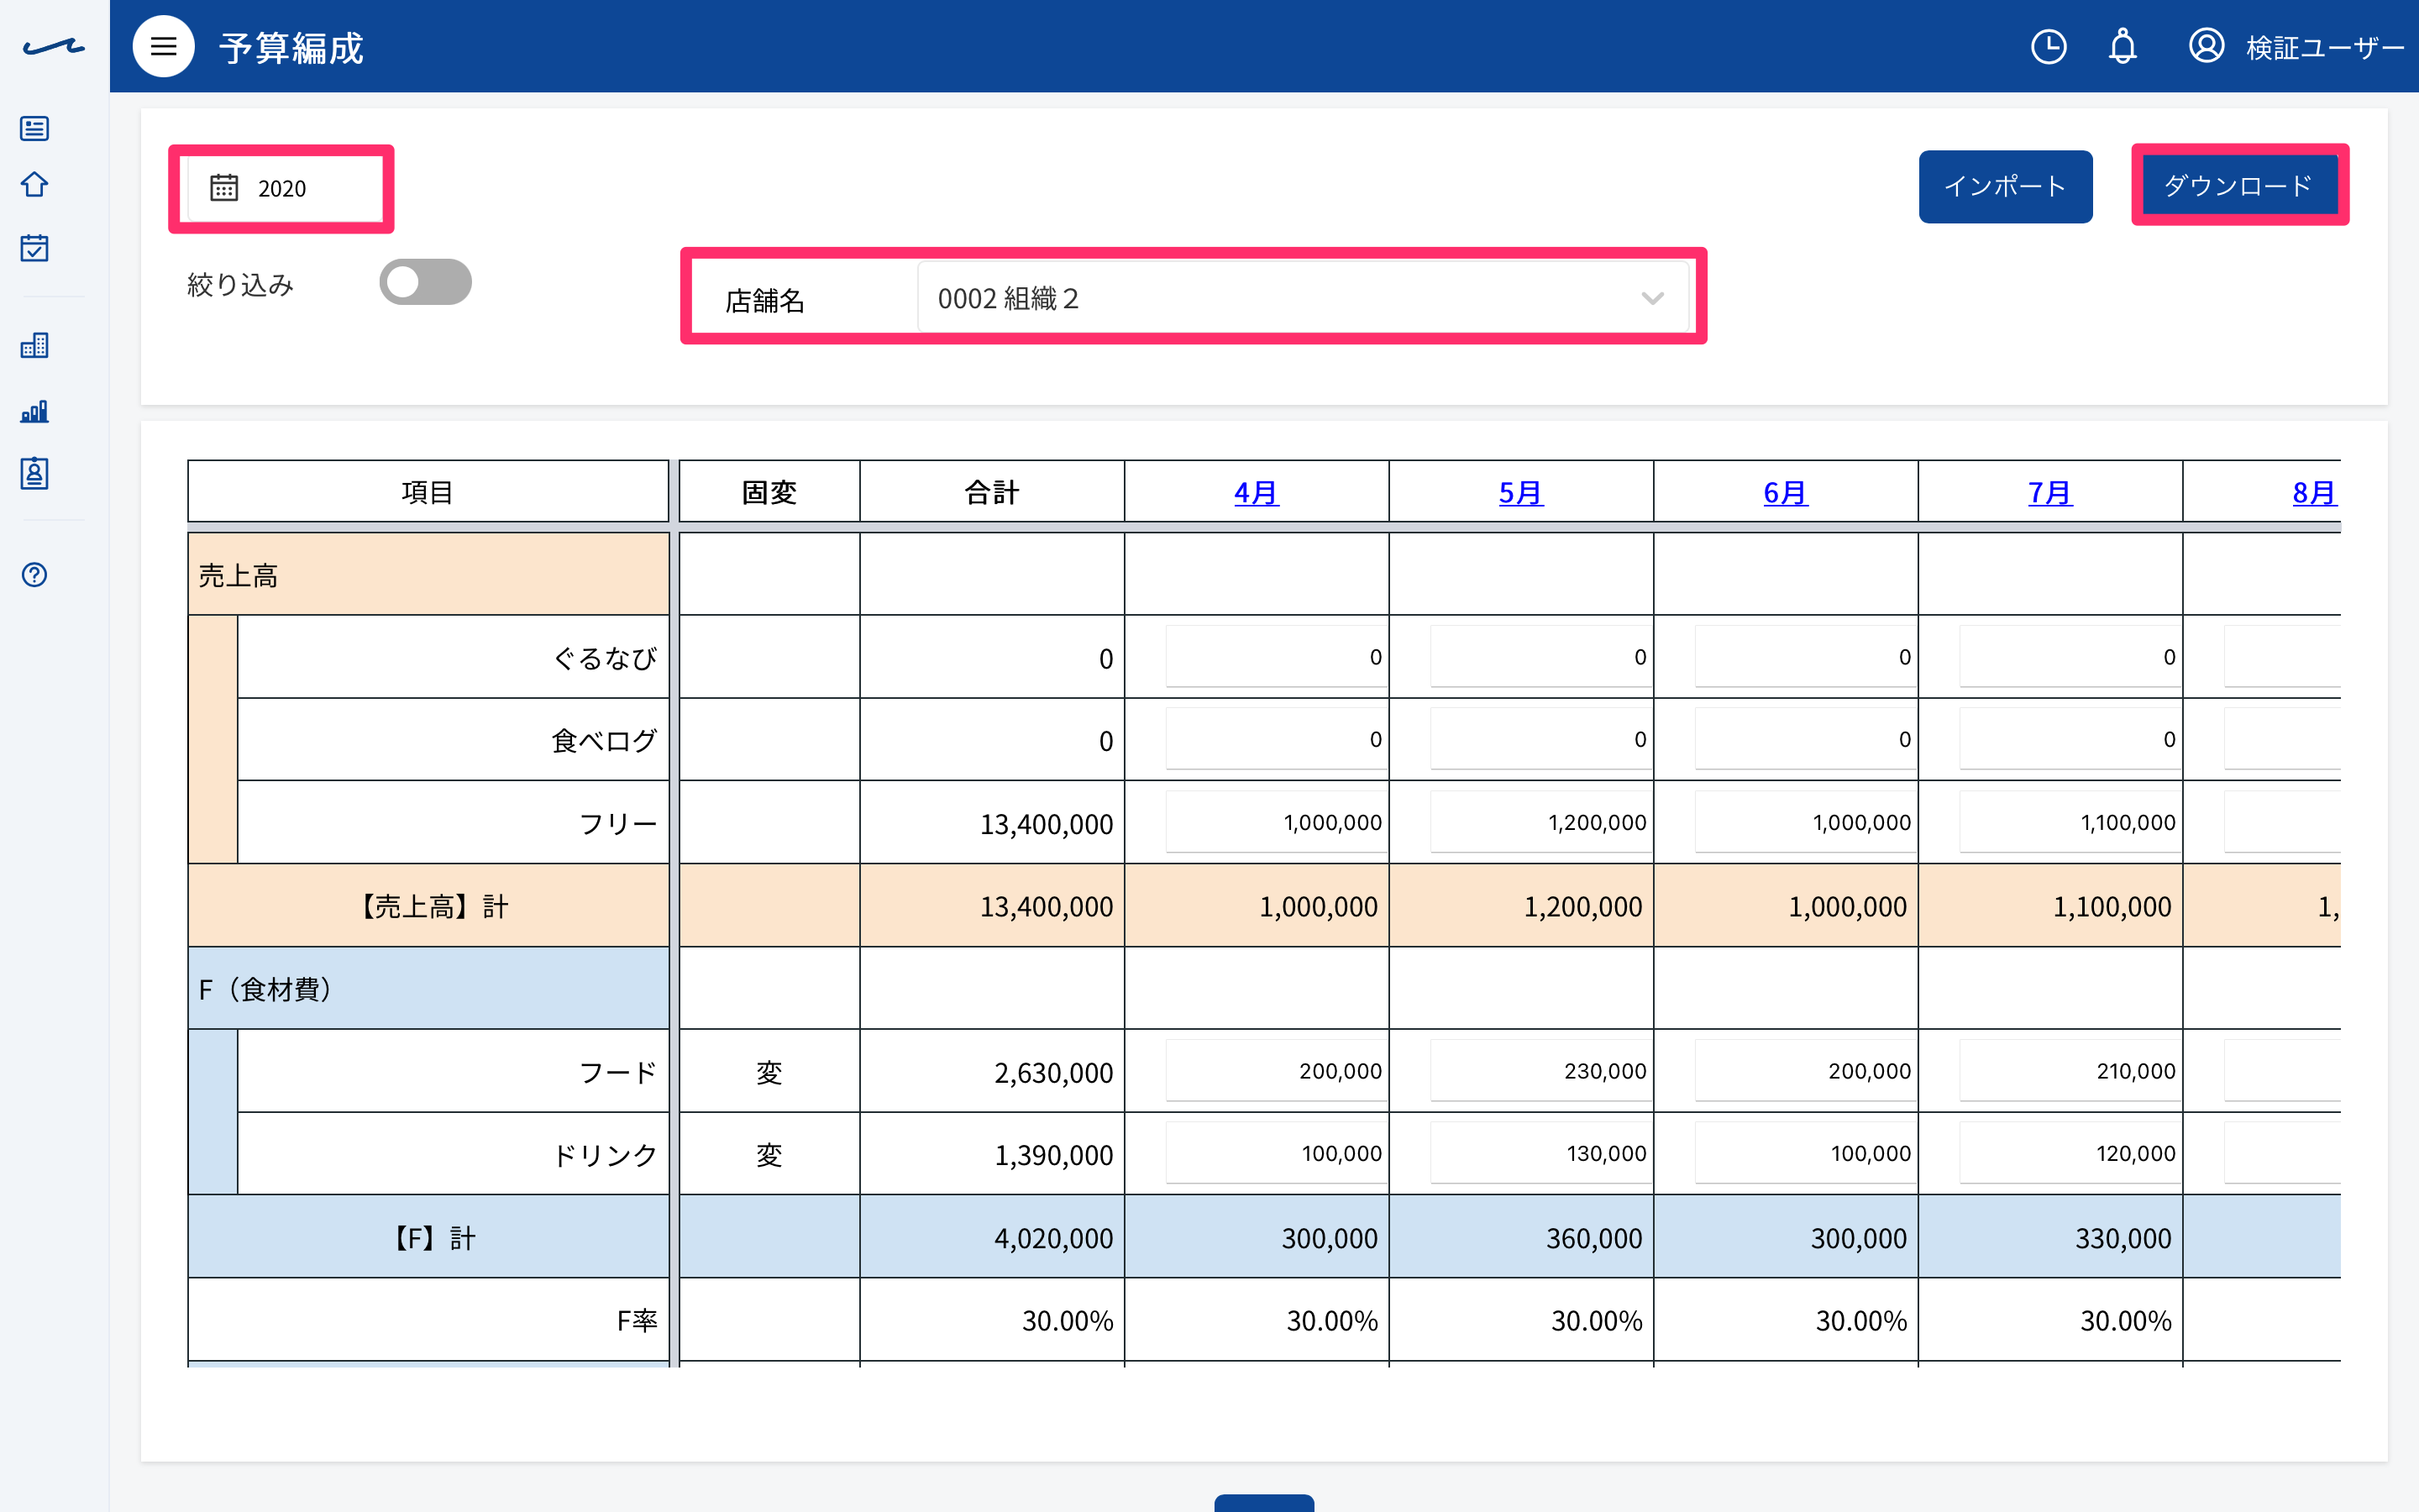
Task: Open the 店舗名 dropdown showing 0002 組織２
Action: point(1304,298)
